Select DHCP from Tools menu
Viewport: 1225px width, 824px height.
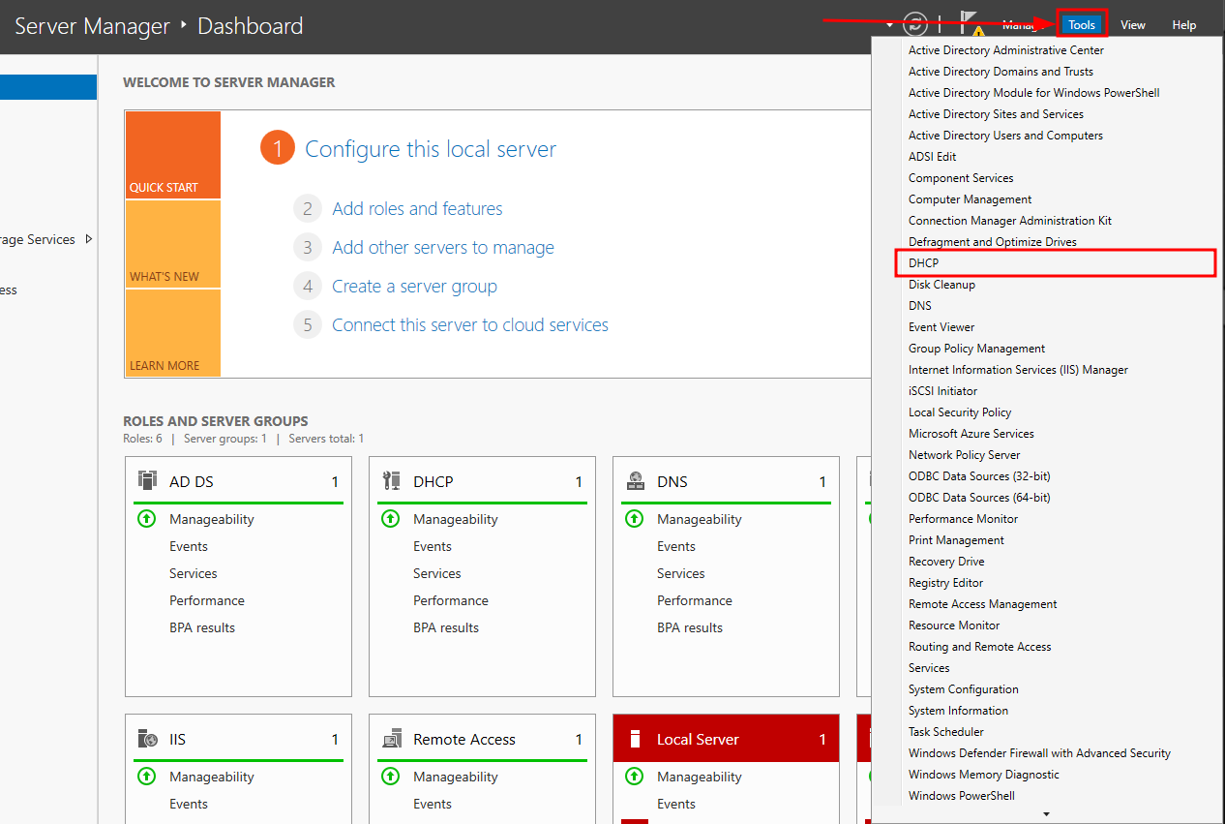pos(1055,263)
